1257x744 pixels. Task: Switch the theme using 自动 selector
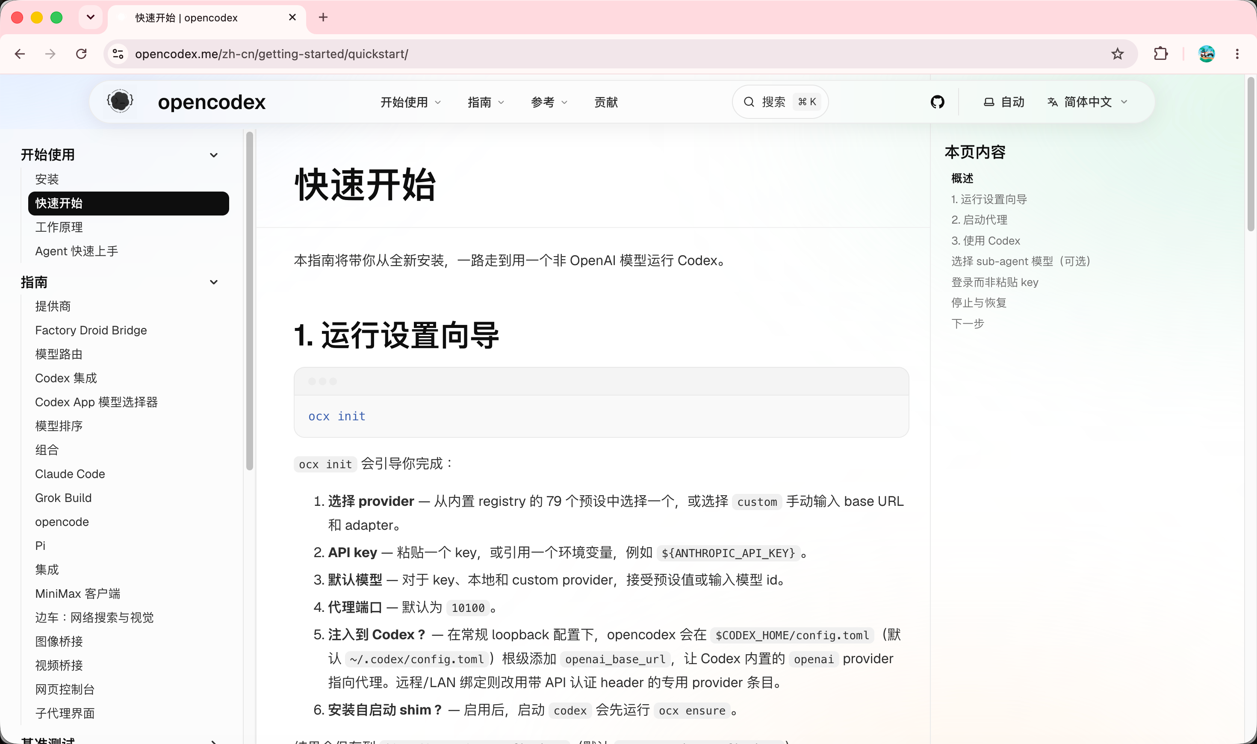click(1003, 102)
